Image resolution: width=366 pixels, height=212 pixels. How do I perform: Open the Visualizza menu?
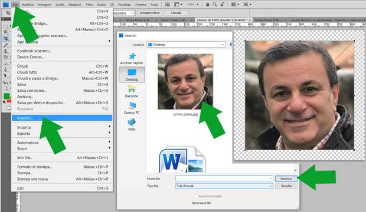click(x=124, y=5)
